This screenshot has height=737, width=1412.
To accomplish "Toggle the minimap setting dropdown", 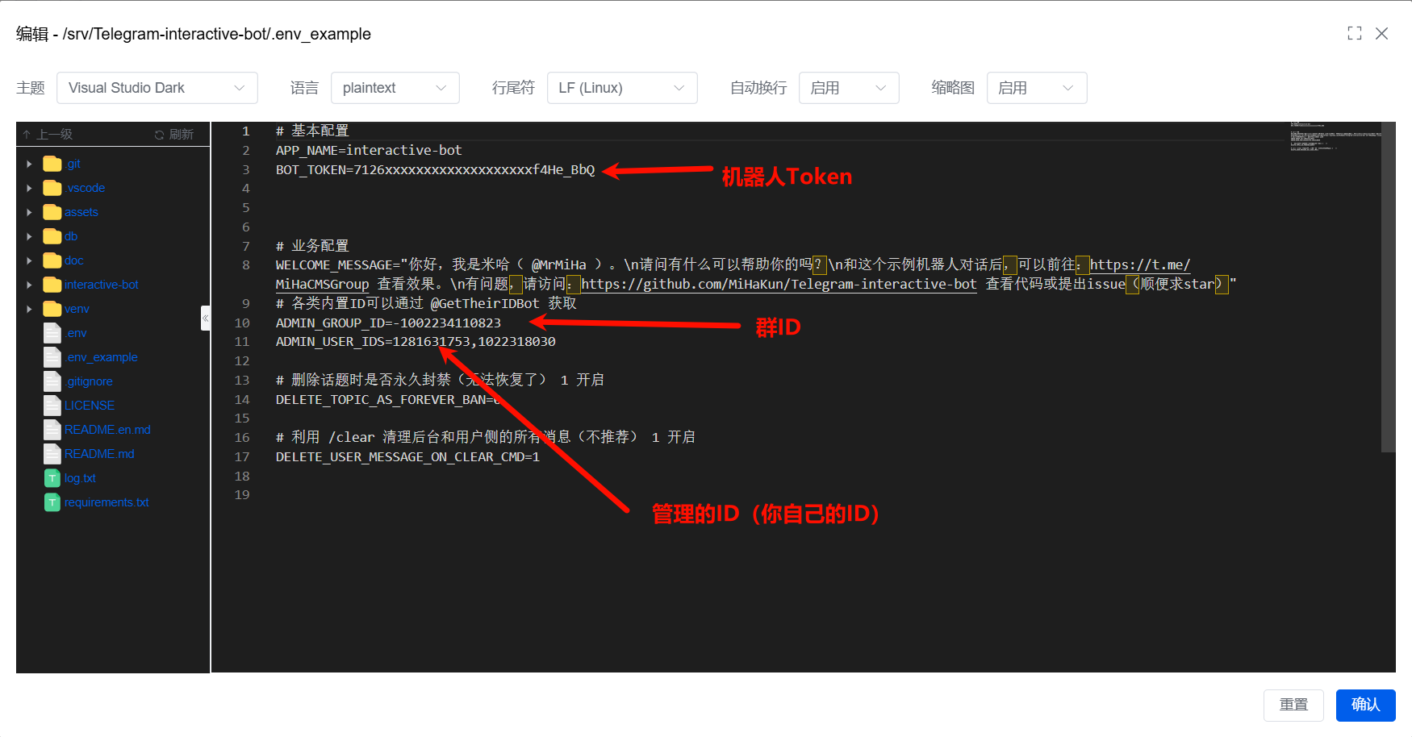I will [1036, 88].
